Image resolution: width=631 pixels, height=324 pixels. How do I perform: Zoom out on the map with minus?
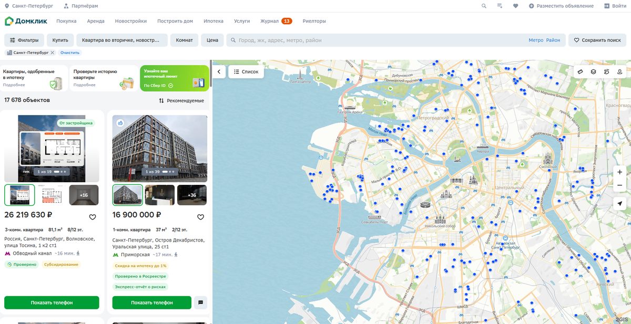(620, 185)
